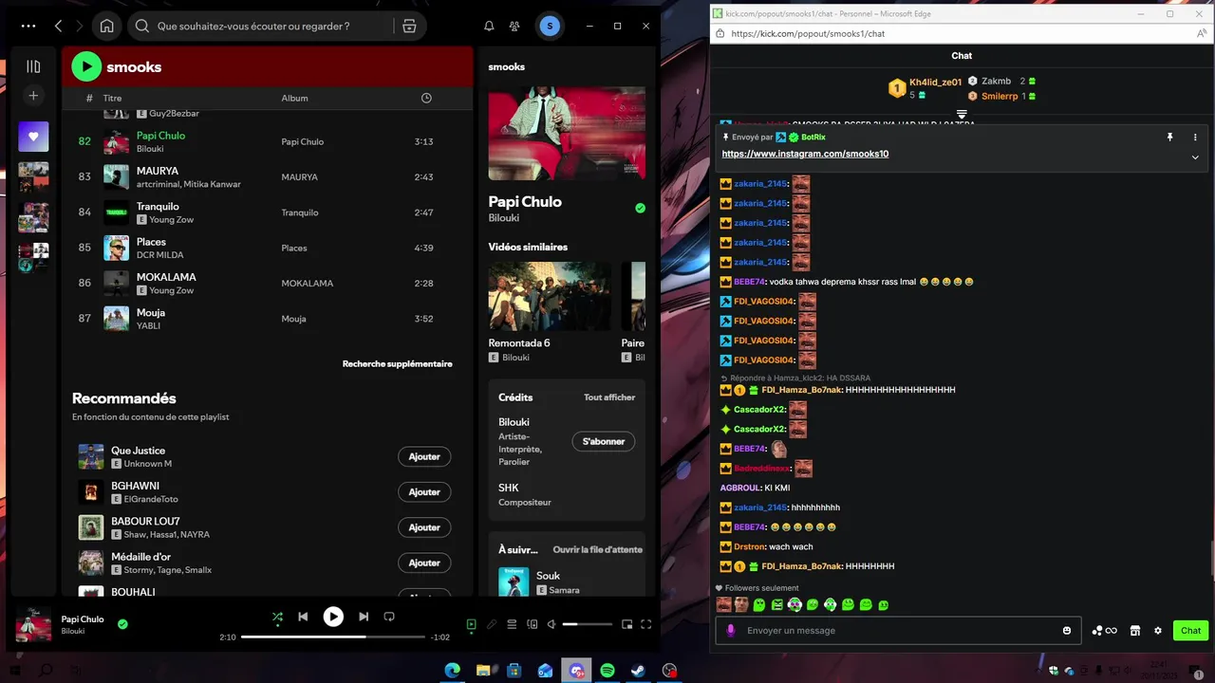Expand the Kick chat leaderboard arrow

click(x=962, y=115)
